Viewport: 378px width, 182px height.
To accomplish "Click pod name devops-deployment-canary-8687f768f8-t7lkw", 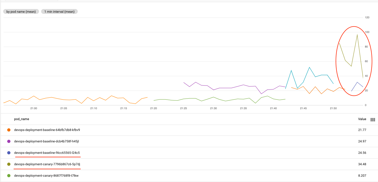I will [x=46, y=176].
